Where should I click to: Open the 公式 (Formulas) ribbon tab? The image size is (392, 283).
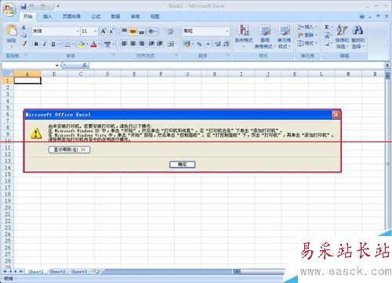(96, 16)
